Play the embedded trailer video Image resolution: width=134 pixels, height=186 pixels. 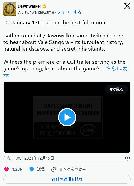pos(67,117)
